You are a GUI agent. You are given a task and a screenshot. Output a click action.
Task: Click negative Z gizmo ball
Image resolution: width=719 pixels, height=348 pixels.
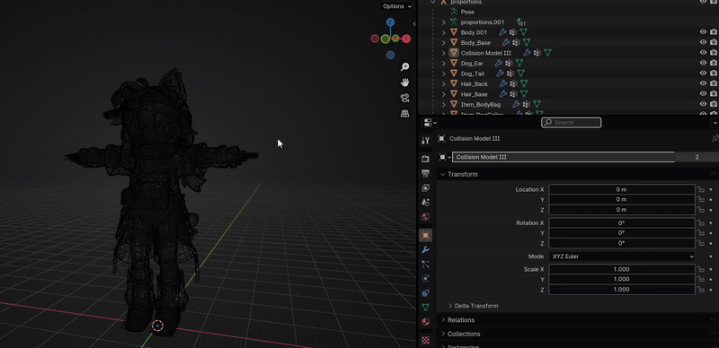pos(390,55)
